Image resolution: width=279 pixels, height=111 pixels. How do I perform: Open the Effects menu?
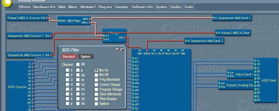tap(25, 7)
